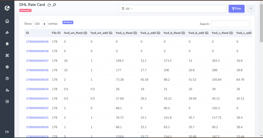The width and height of the screenshot is (263, 138).
Task: Click the refresh icon beside DHL Rate Card
Action: 49,5
